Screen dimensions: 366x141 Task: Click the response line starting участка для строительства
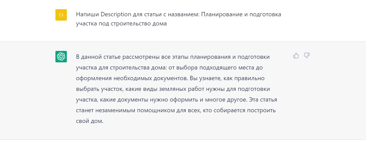pyautogui.click(x=169, y=68)
